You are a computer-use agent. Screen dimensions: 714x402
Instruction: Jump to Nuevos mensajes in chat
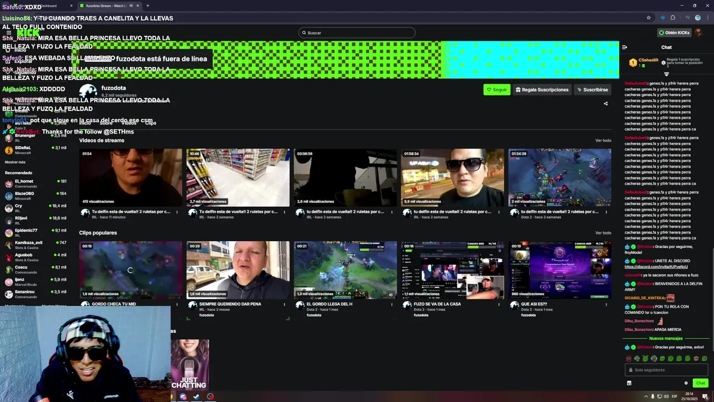(666, 338)
